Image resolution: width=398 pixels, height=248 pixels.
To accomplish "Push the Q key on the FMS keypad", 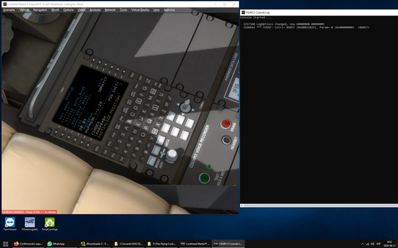I will coord(149,122).
